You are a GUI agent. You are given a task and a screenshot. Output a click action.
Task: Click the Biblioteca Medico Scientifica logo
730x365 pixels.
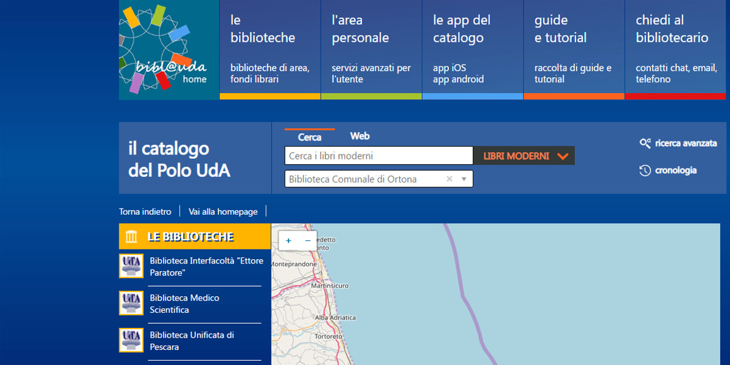click(x=131, y=304)
